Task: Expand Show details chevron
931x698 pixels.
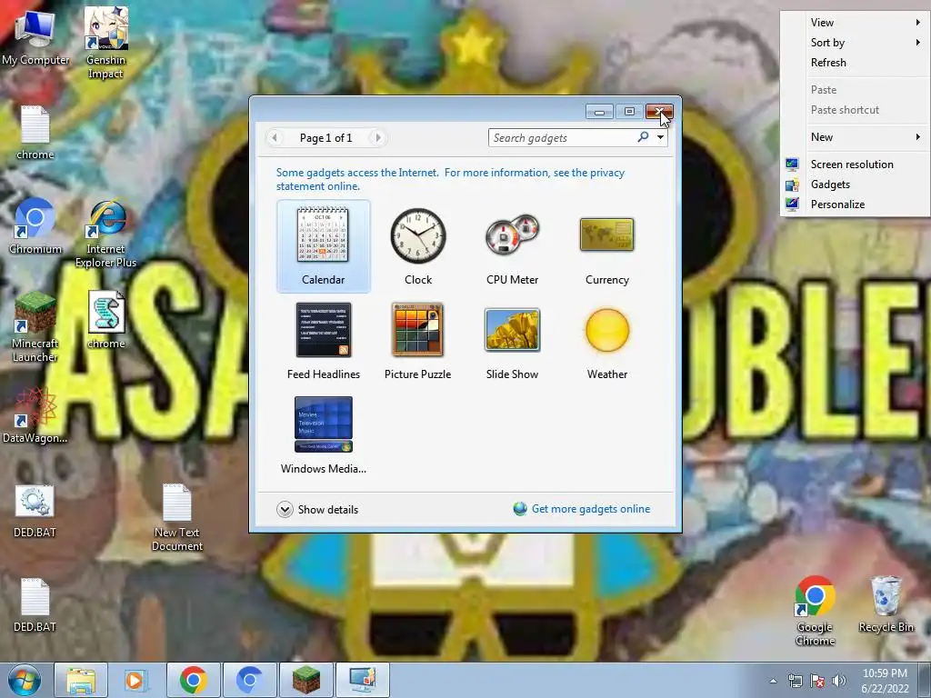Action: tap(285, 509)
